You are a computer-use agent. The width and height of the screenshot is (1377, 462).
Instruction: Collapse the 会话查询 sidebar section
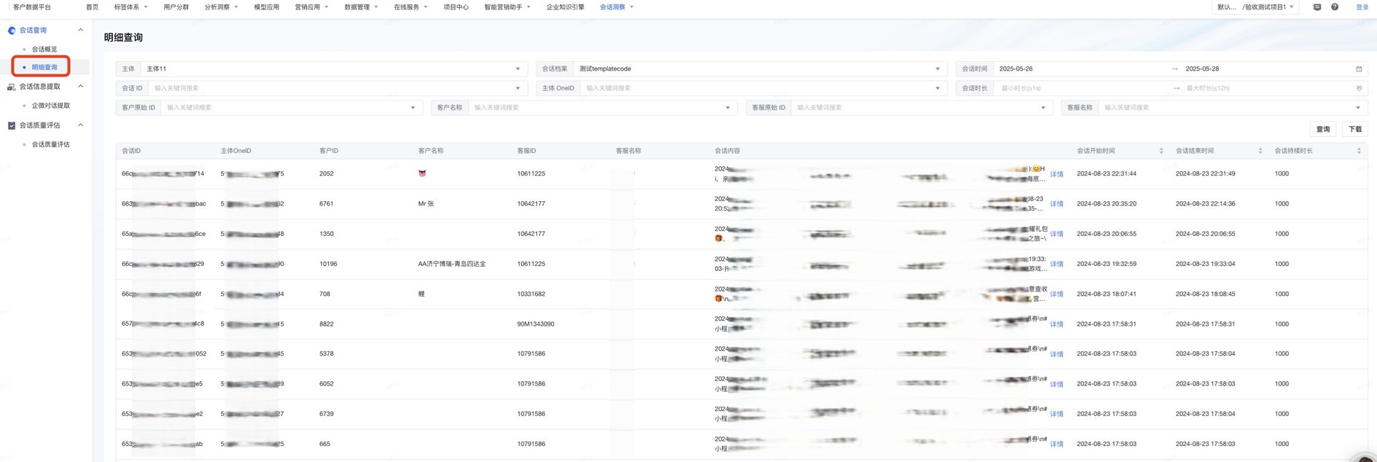[x=80, y=31]
